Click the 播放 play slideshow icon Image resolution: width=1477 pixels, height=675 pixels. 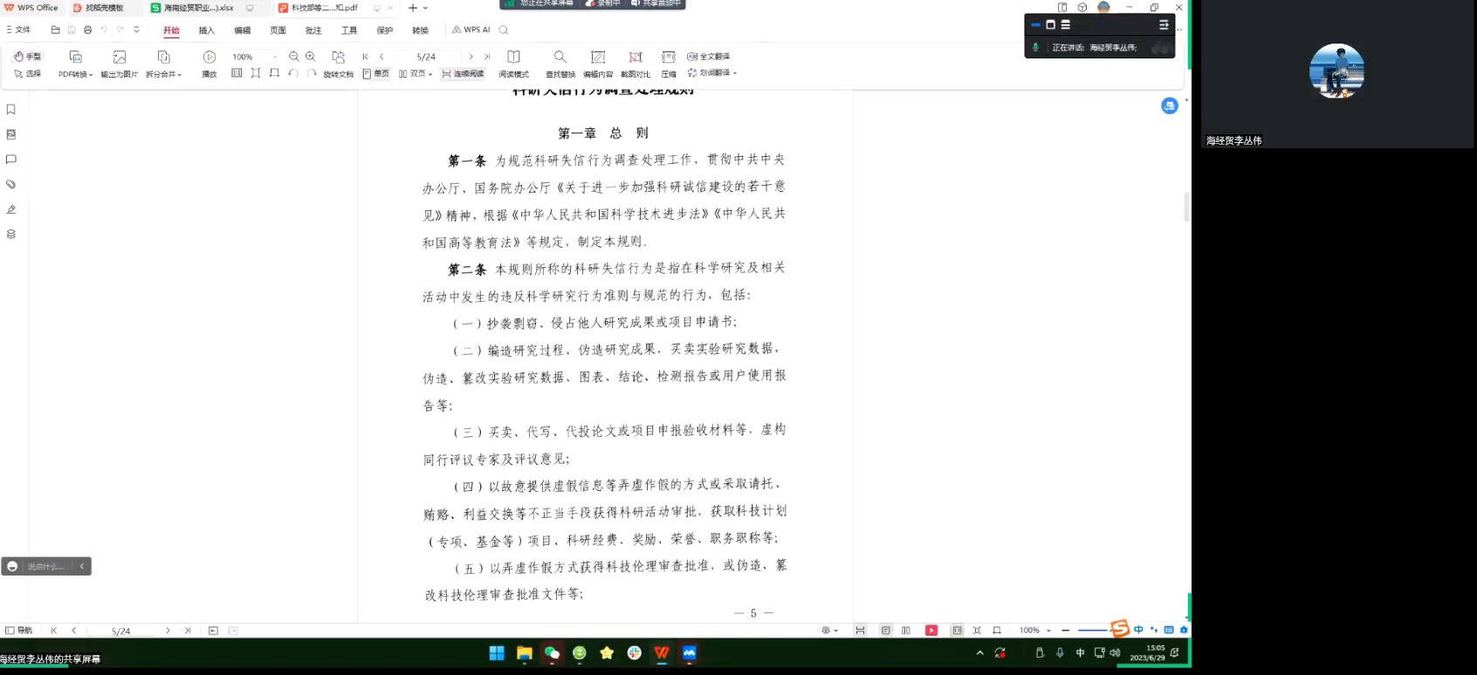pos(210,58)
